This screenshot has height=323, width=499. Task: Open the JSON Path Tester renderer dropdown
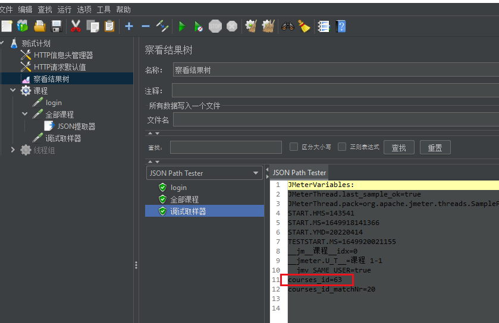point(205,173)
